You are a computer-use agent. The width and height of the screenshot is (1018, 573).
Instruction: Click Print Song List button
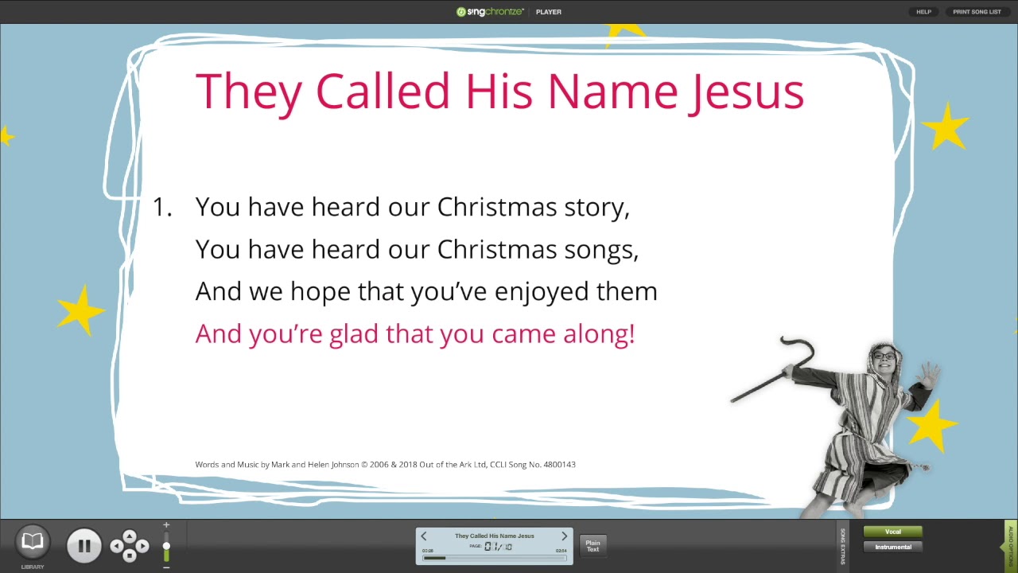coord(977,12)
